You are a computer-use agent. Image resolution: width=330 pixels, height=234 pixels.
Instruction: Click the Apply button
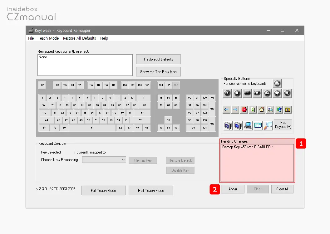(233, 189)
